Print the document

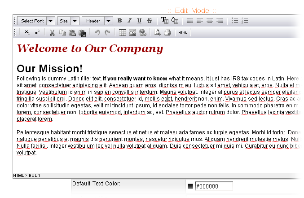[167, 32]
